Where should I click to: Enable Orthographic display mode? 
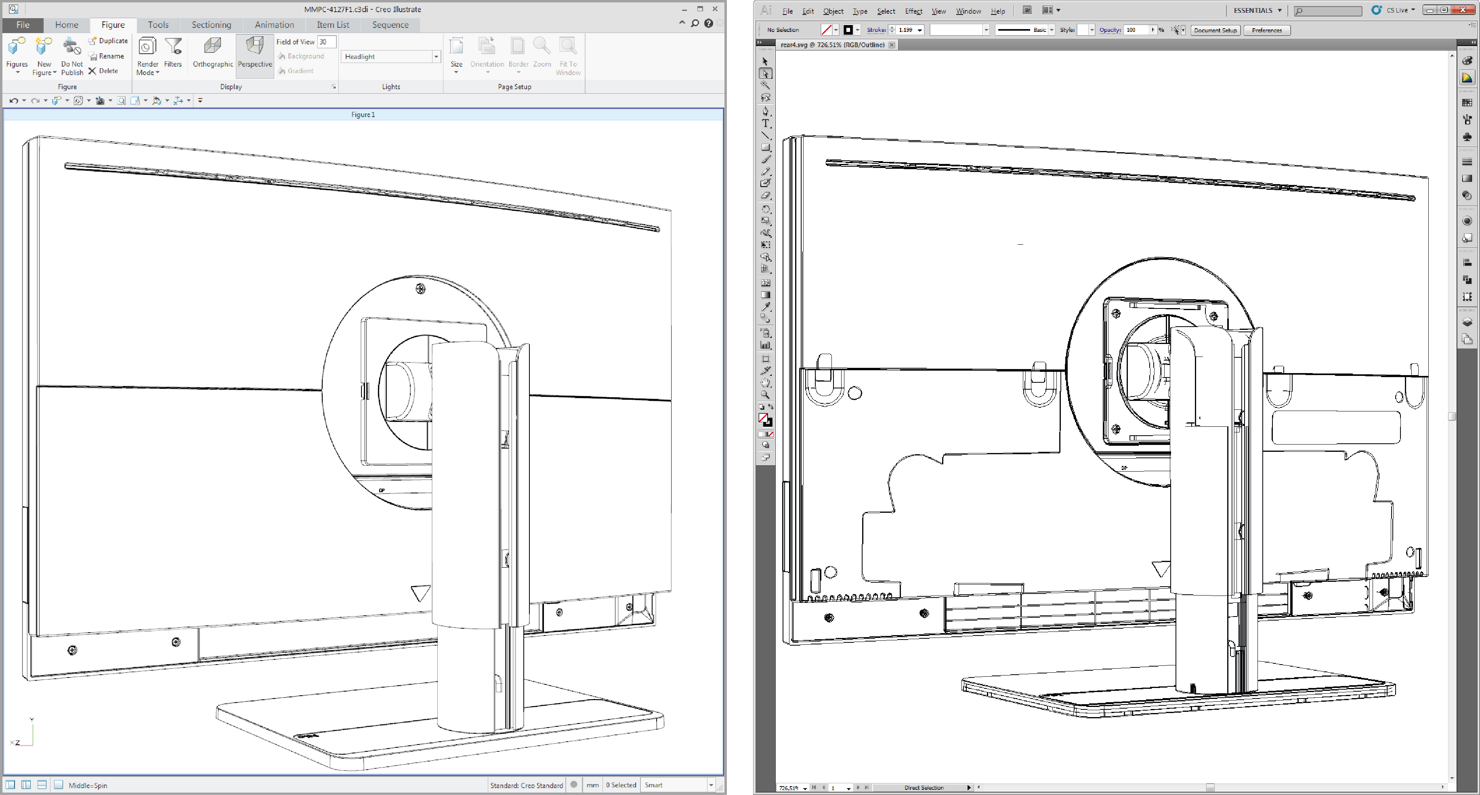[212, 55]
